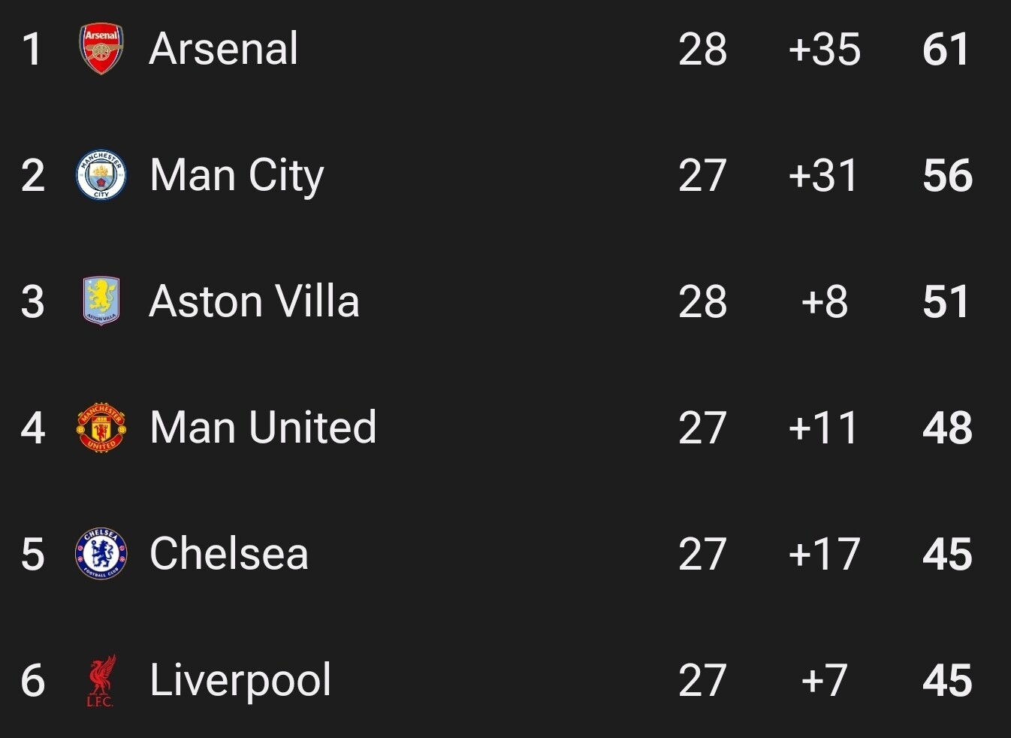Click Liverpool's +7 goal difference
This screenshot has height=738, width=1011.
pos(825,681)
